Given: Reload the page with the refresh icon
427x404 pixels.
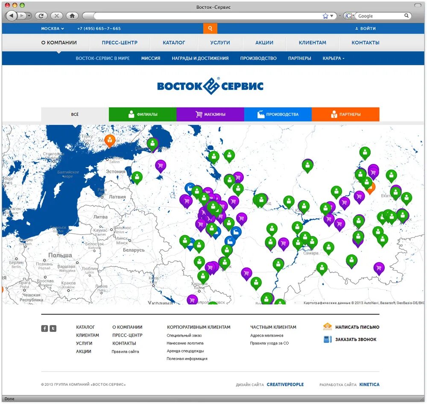Looking at the screenshot, I should click(41, 16).
